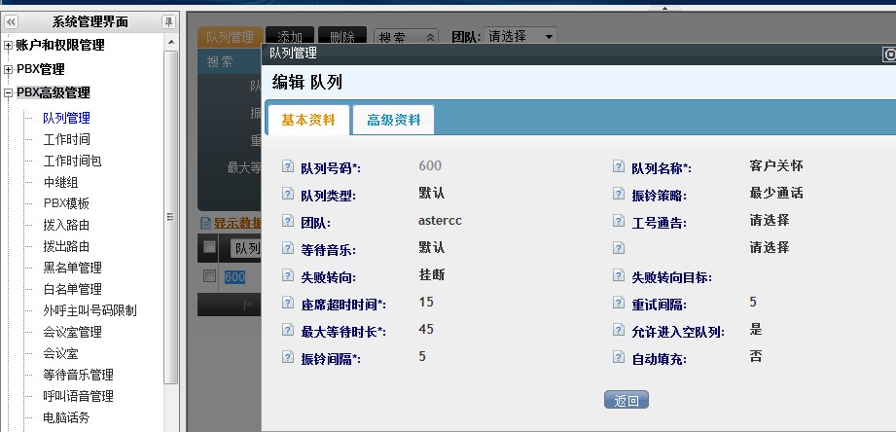Viewport: 896px width, 432px height.
Task: Open 工作时间 in the sidebar tree
Action: 67,139
